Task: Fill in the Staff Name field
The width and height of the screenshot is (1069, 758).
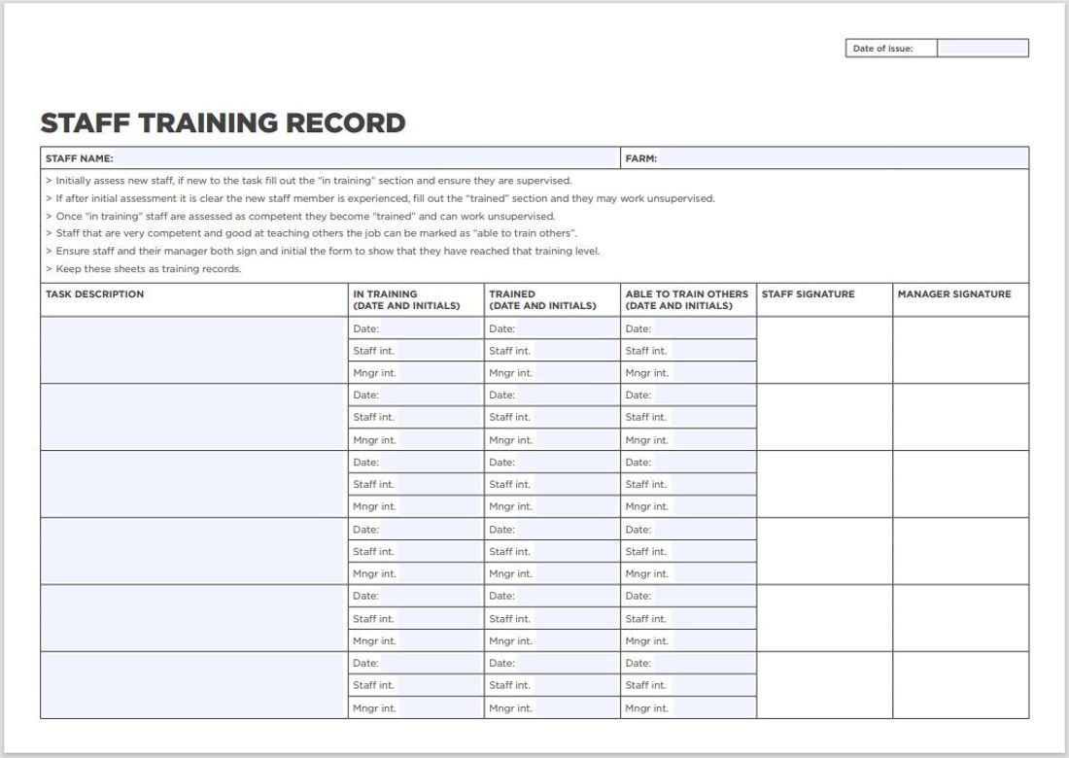Action: click(366, 158)
